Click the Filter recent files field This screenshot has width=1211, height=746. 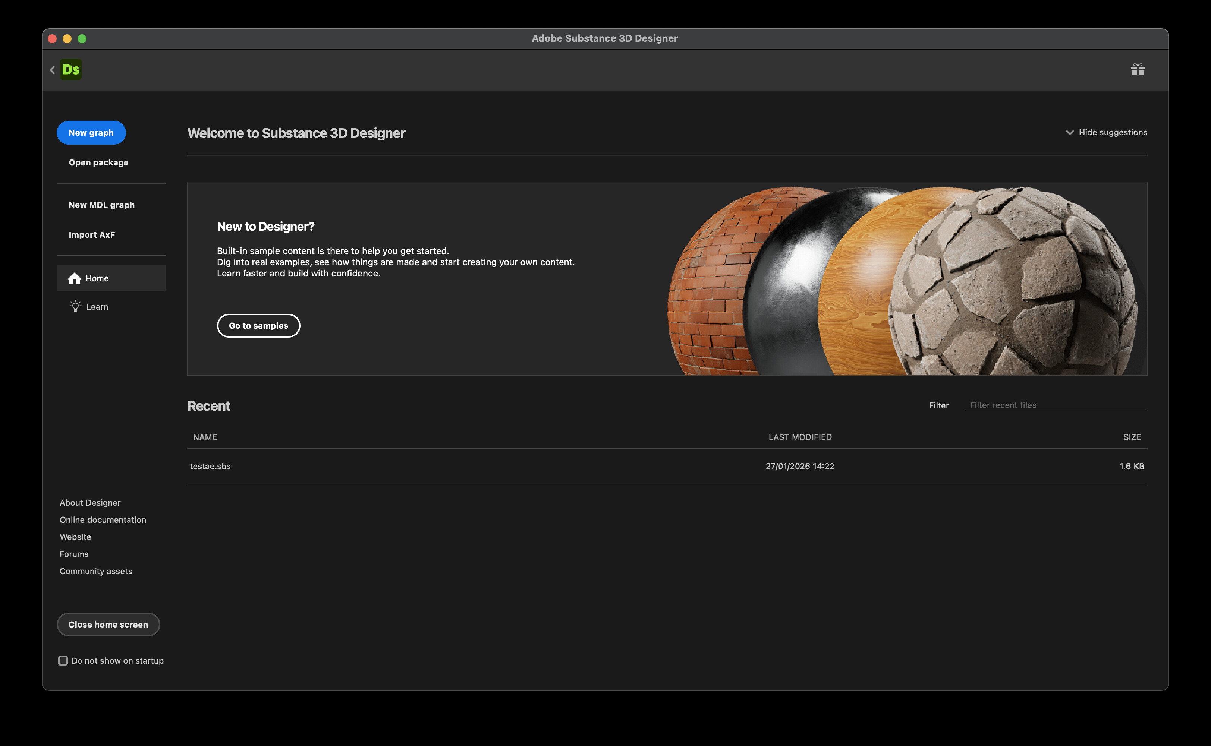[1056, 405]
